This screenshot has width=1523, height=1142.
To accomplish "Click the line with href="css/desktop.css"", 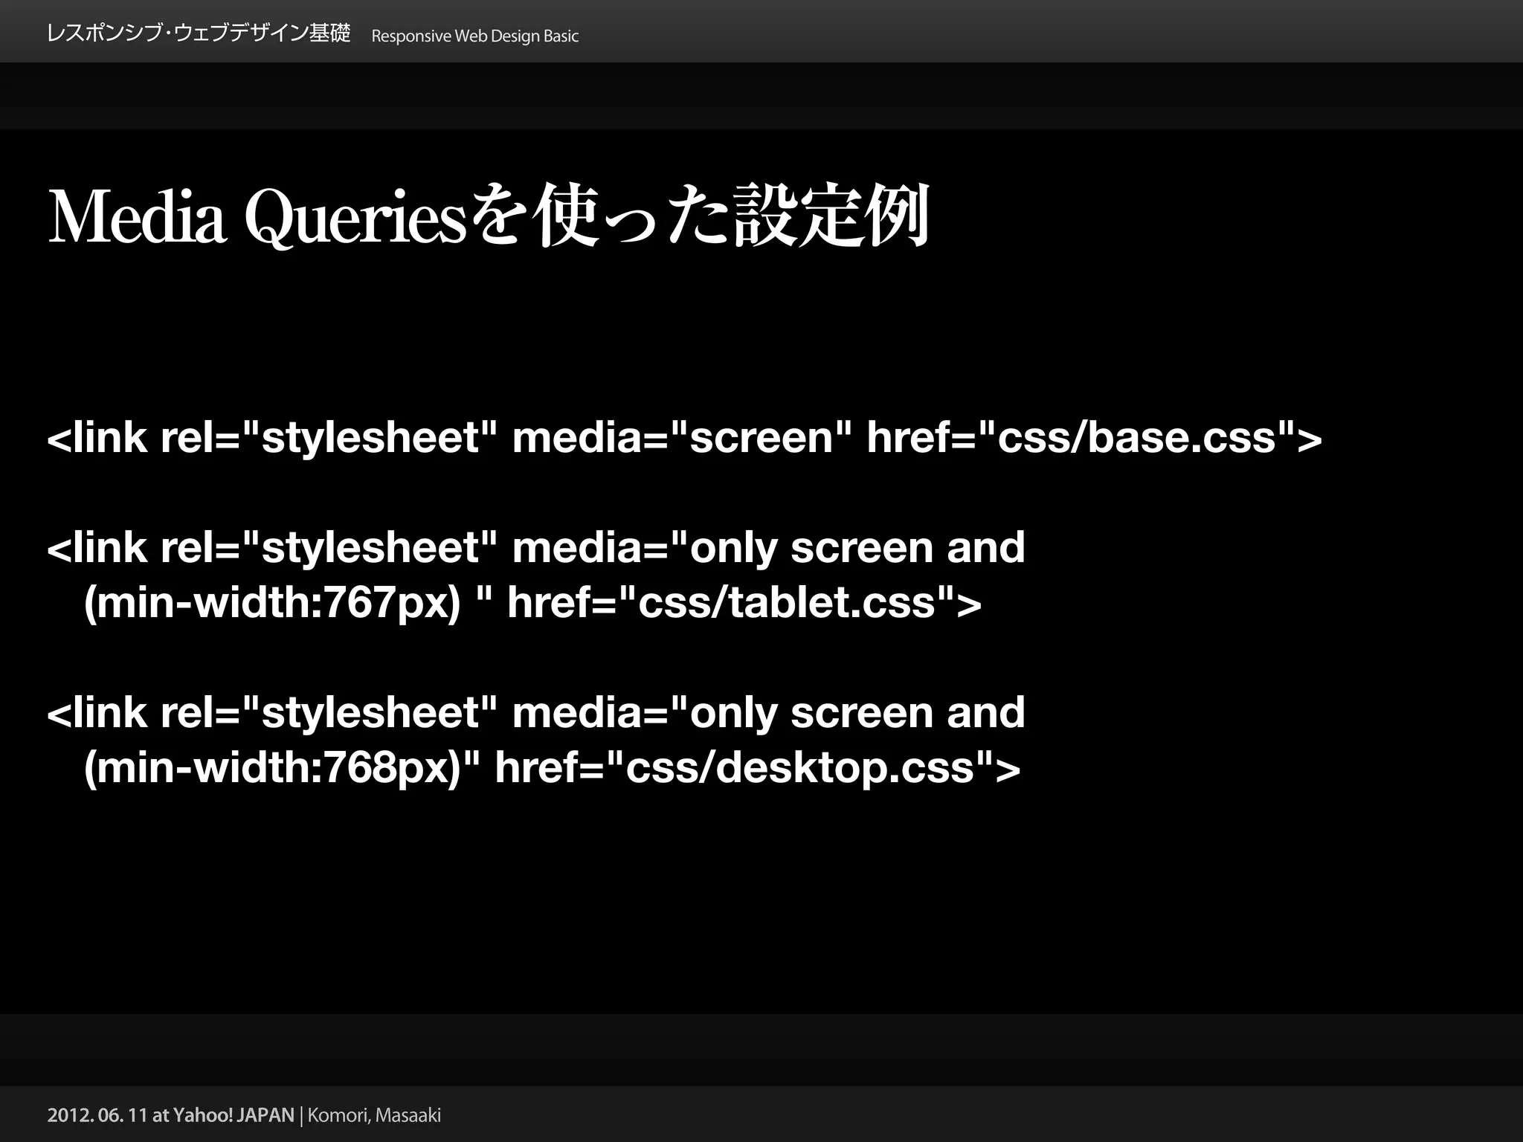I will point(552,767).
